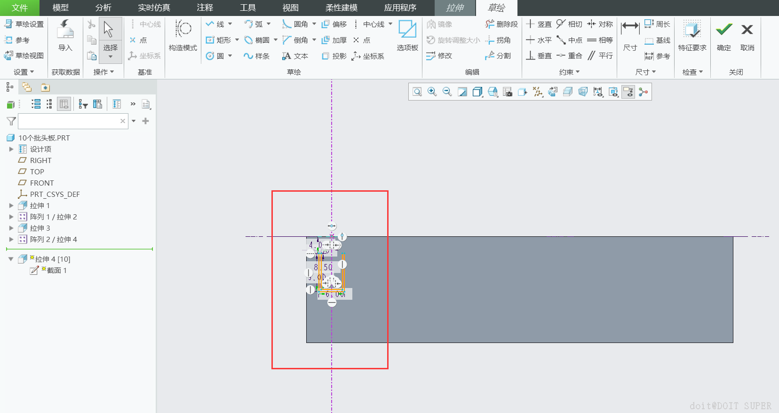Click the 删除段 delete segment tool
Viewport: 779px width, 413px height.
point(501,24)
